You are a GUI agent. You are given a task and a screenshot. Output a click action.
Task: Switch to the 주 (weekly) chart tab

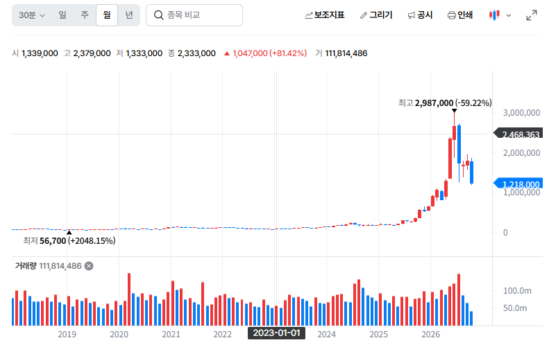tap(85, 15)
